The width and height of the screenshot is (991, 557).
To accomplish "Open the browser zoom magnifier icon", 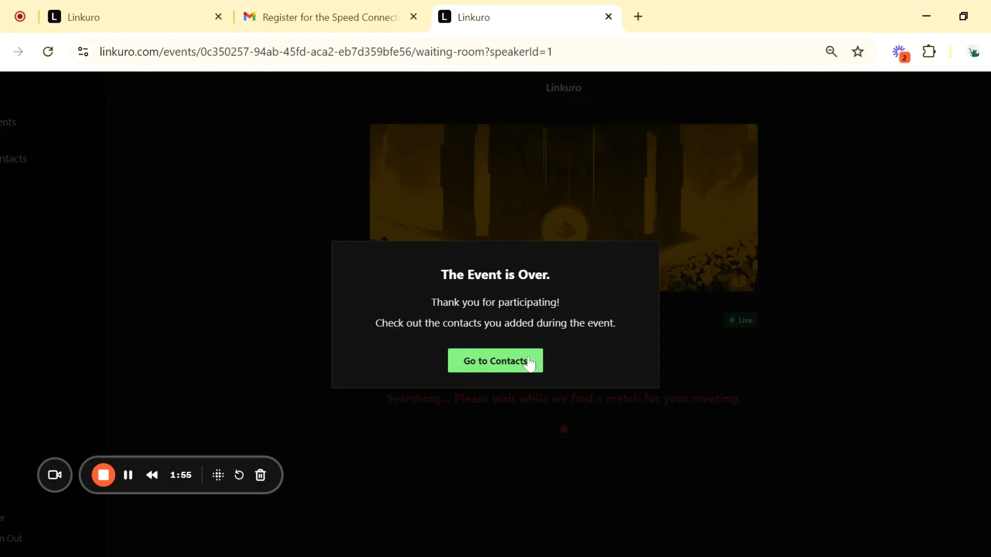I will point(831,52).
